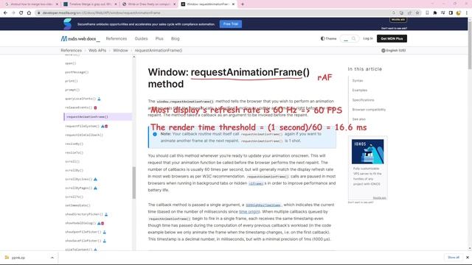Click the experimental flask icon next to queryLocalFonts()
The width and height of the screenshot is (472, 265).
[99, 99]
